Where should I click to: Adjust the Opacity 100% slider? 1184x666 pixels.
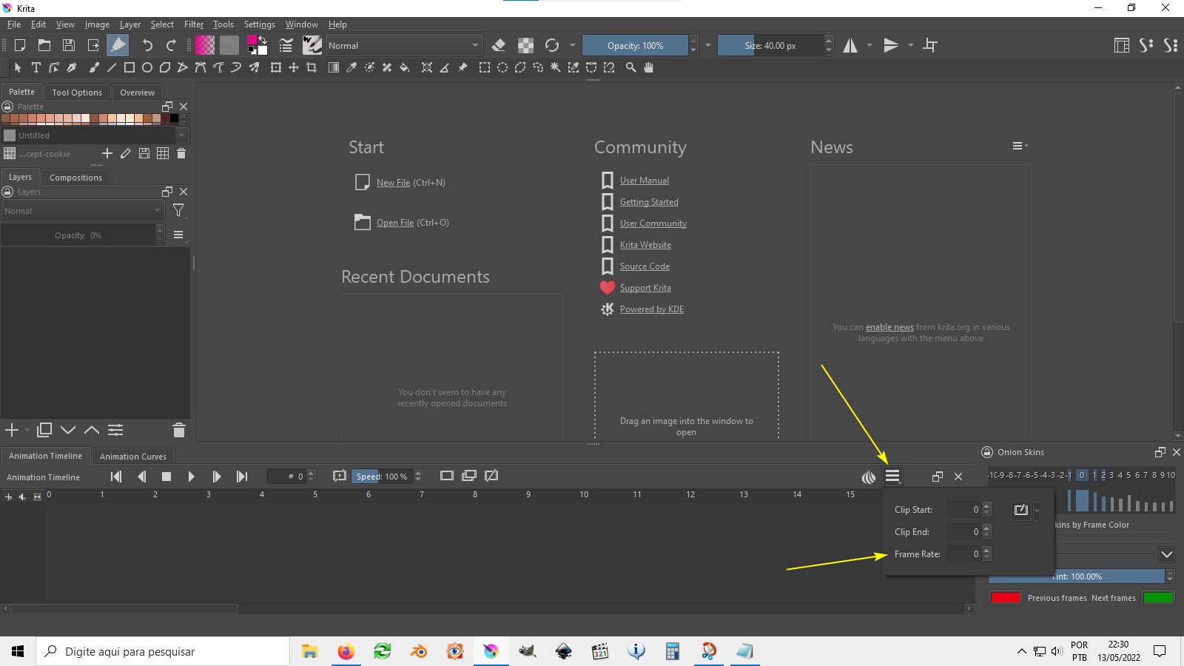click(x=635, y=45)
